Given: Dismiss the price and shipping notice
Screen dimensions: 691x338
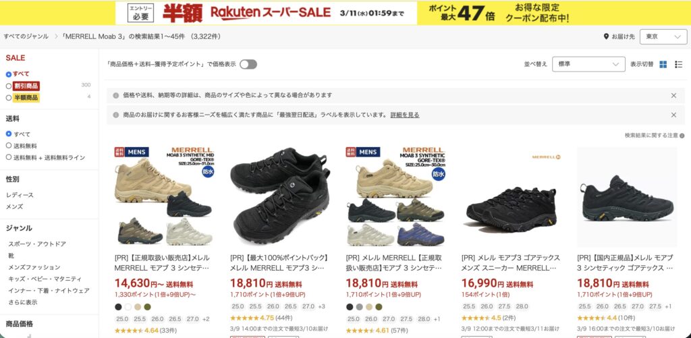Looking at the screenshot, I should pyautogui.click(x=673, y=96).
